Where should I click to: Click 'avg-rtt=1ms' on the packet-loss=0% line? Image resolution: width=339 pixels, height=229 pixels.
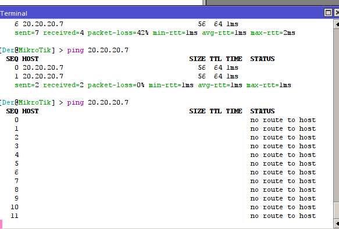[x=220, y=85]
